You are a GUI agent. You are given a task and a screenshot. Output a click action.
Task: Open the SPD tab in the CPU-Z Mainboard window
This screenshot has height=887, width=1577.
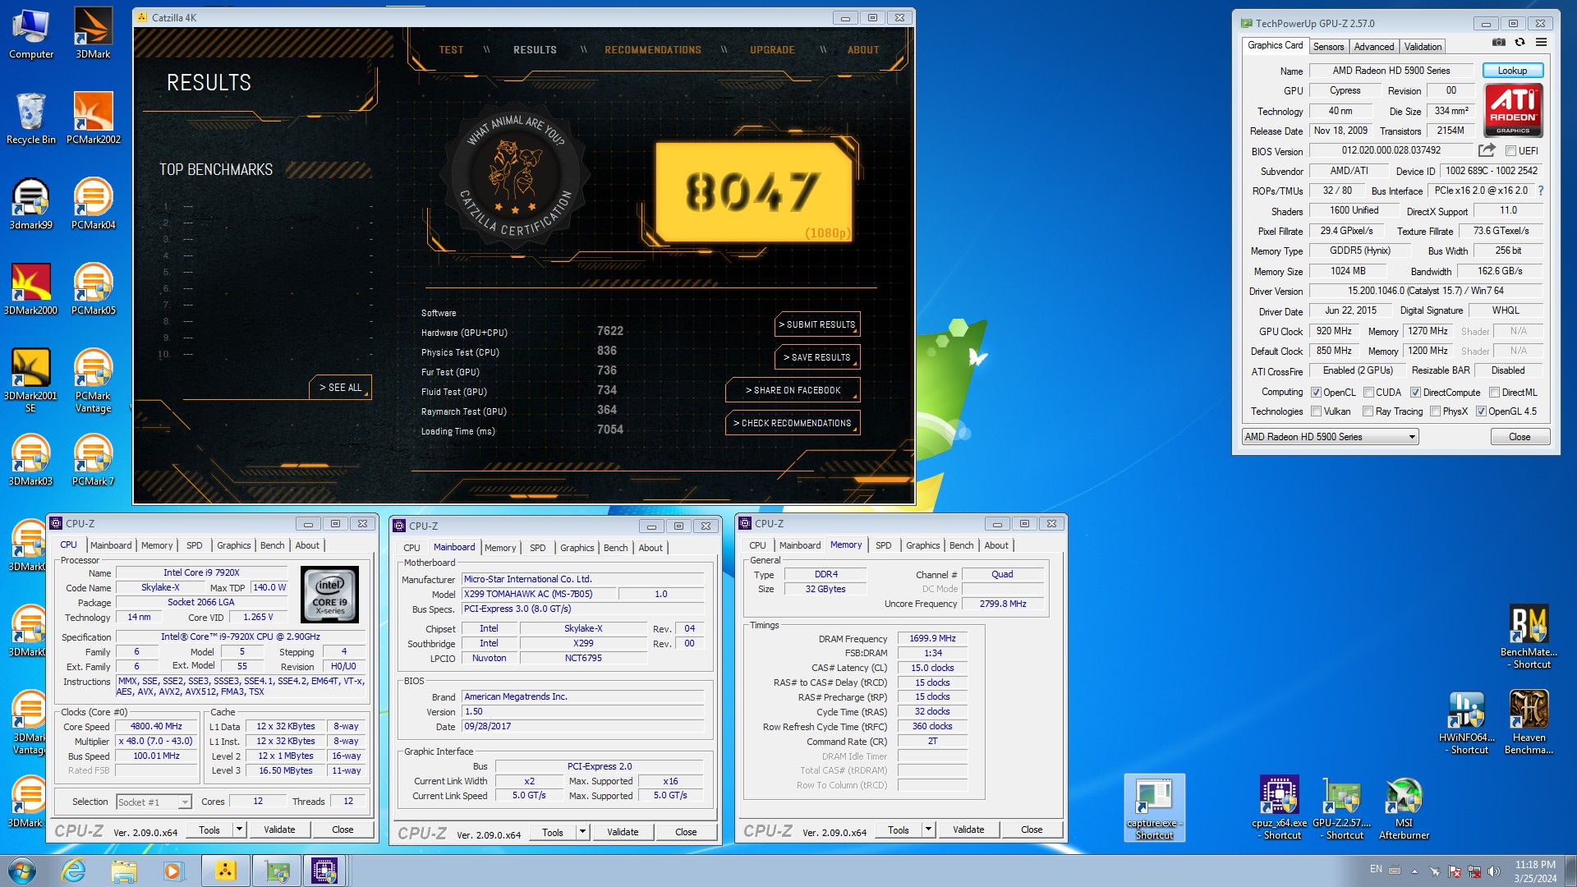(537, 548)
